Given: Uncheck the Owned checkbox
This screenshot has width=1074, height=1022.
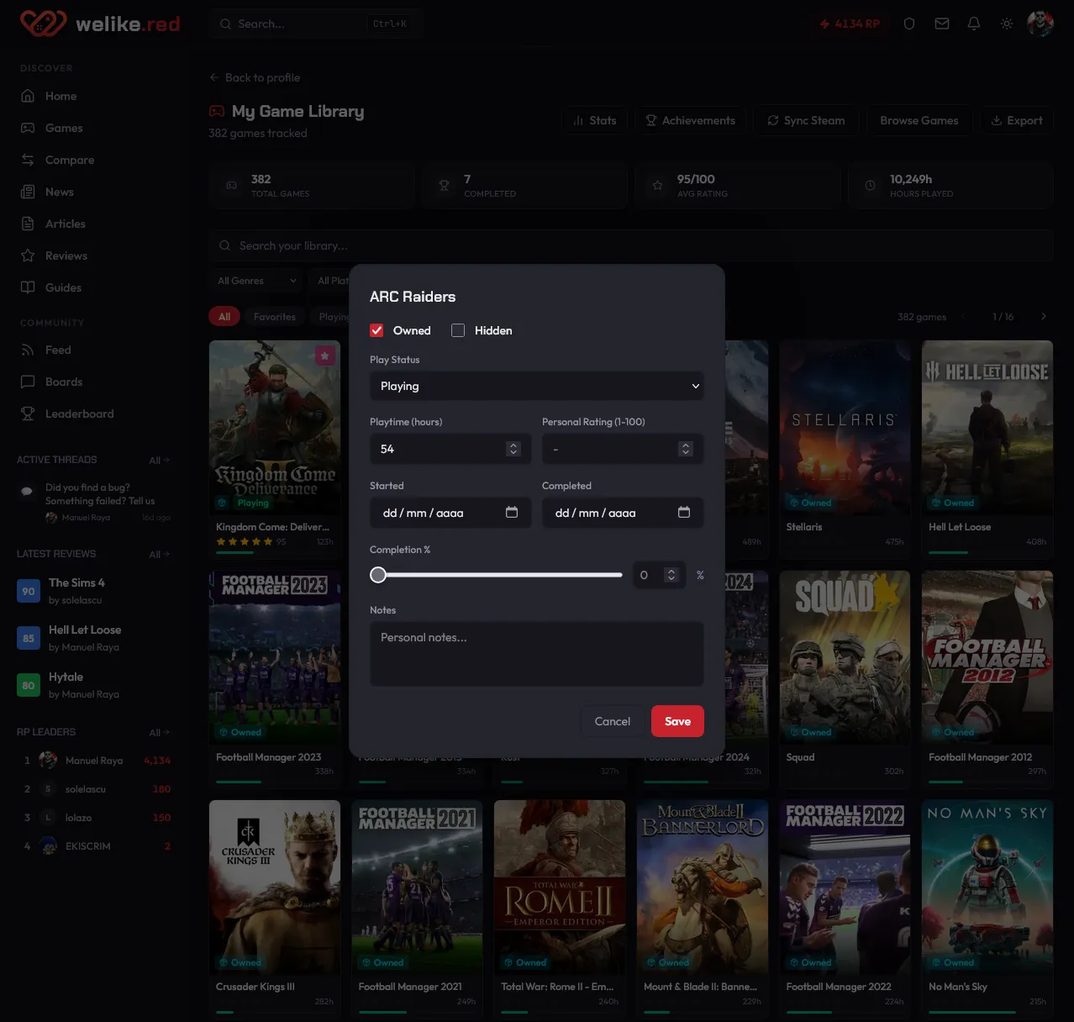Looking at the screenshot, I should (x=376, y=330).
